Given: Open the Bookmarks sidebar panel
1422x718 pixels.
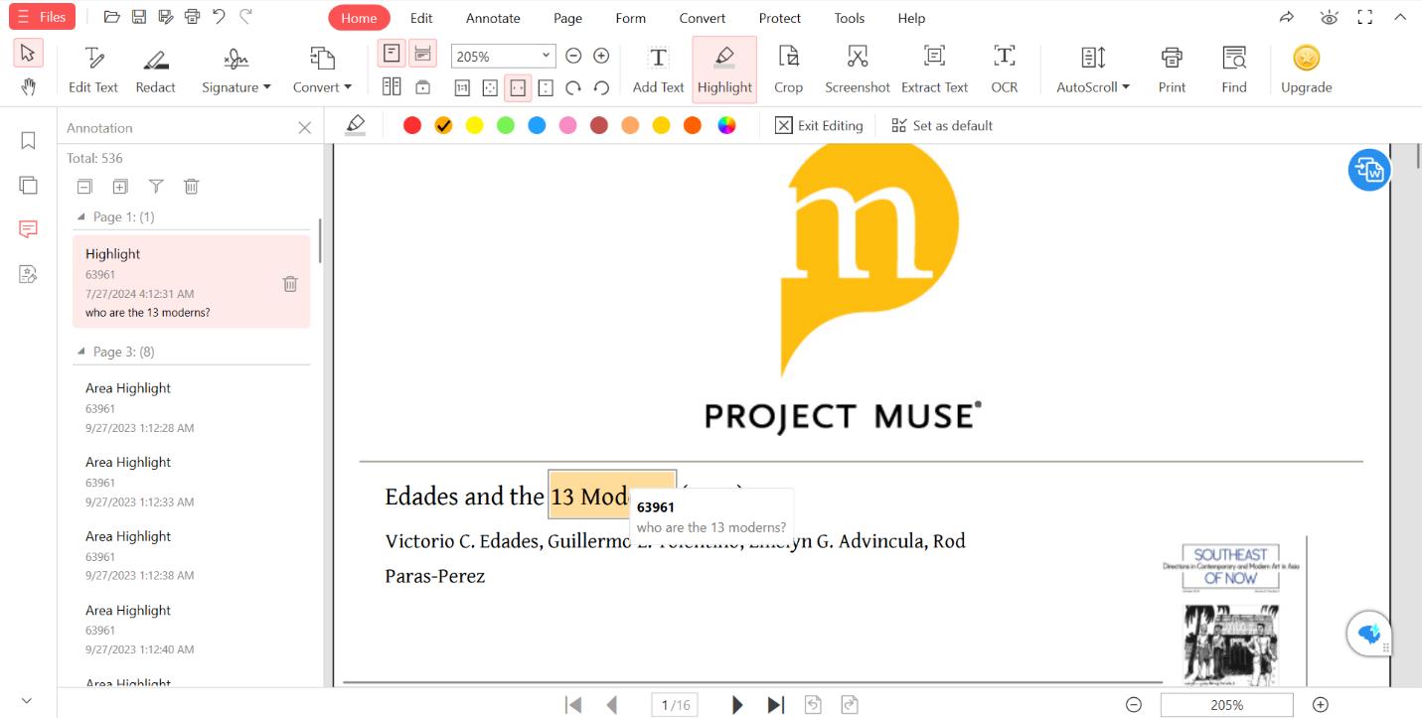Looking at the screenshot, I should click(x=28, y=141).
